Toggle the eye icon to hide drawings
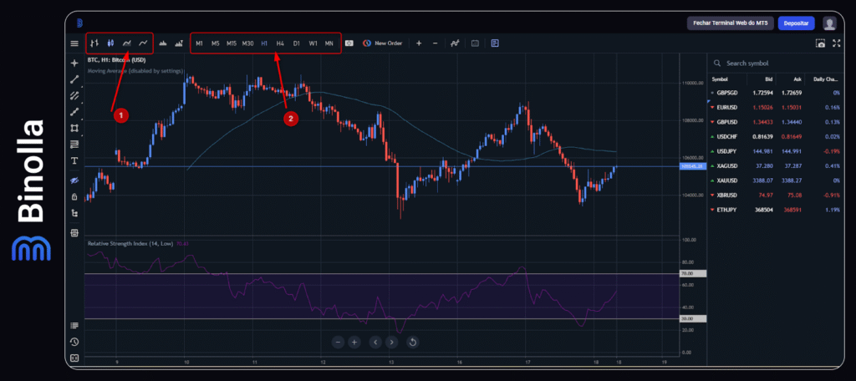This screenshot has height=381, width=856. [x=74, y=180]
